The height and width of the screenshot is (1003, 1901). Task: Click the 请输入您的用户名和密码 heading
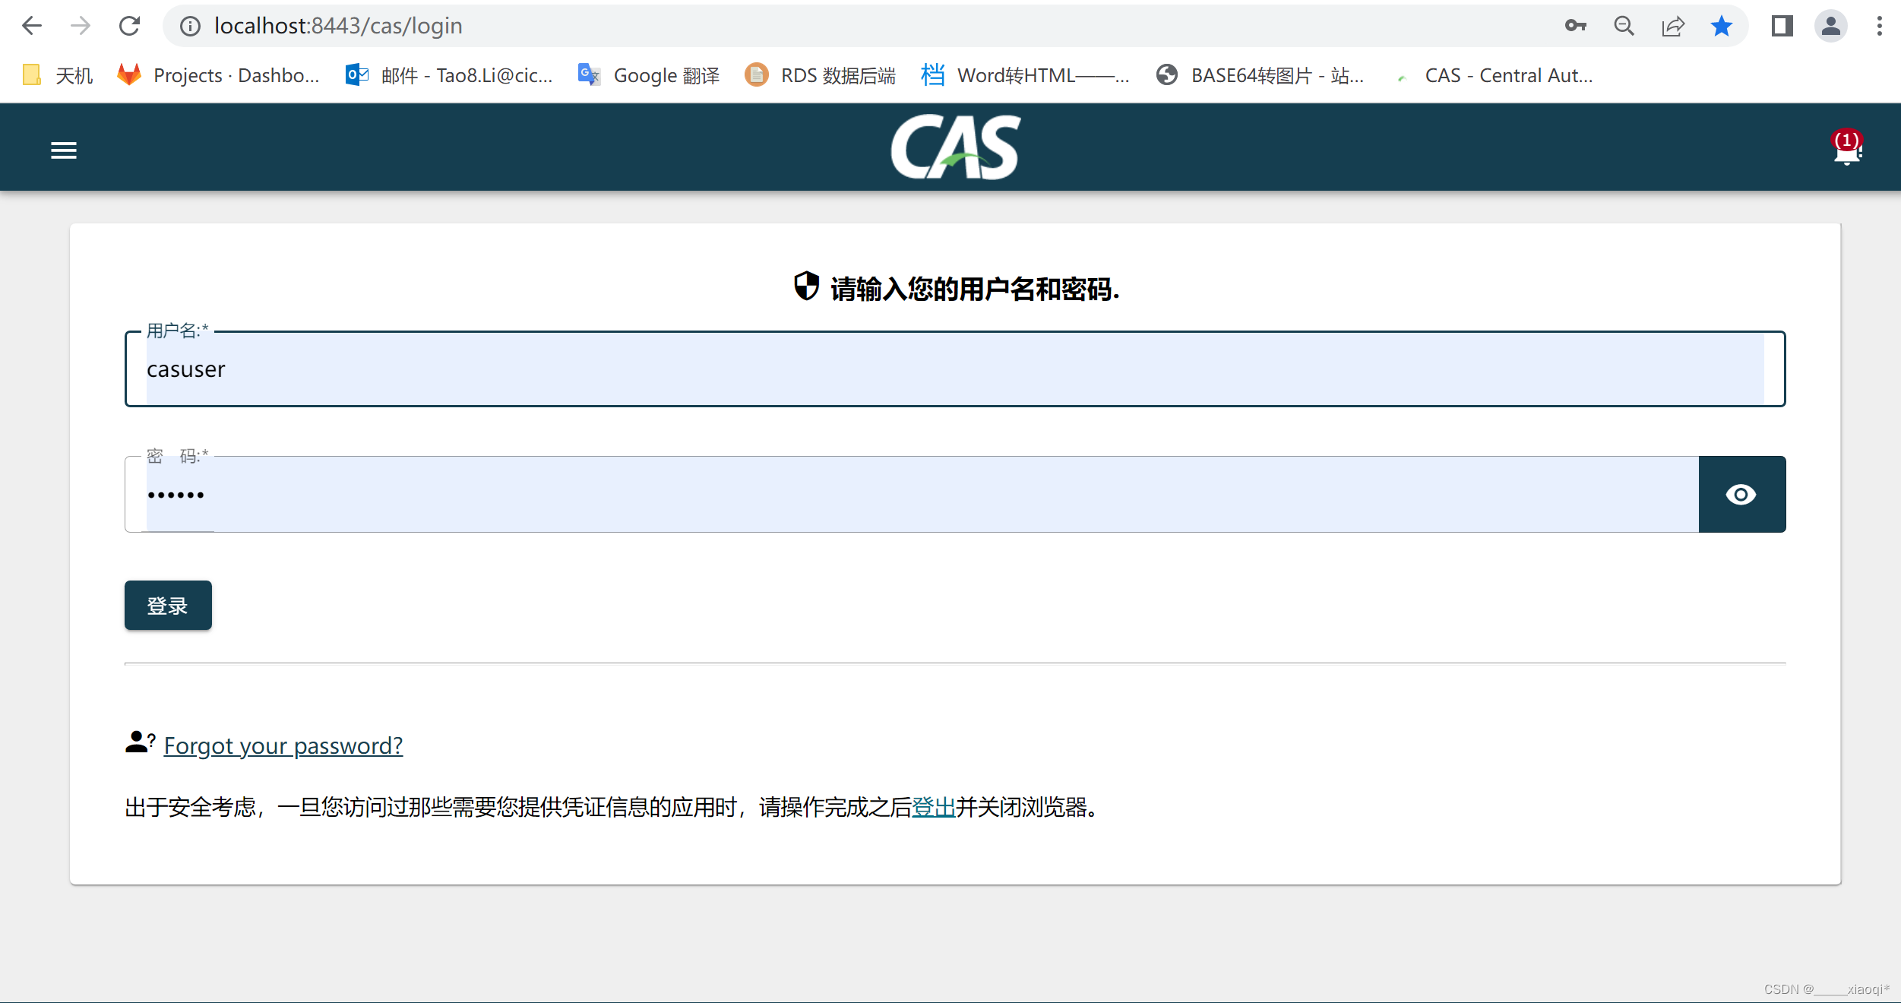coord(975,289)
